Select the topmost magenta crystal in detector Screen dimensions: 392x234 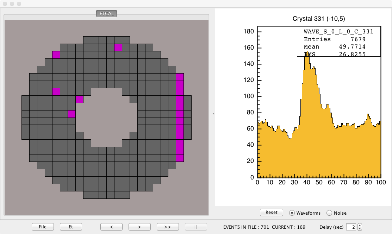click(x=118, y=48)
